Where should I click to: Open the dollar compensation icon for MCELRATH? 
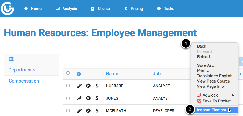coord(97,111)
